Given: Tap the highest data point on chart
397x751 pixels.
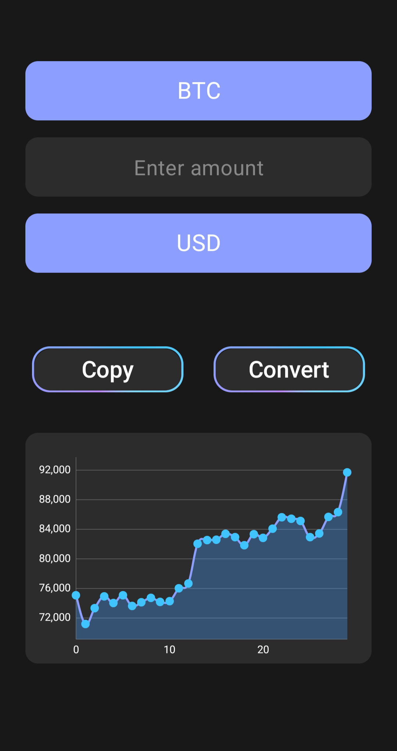Looking at the screenshot, I should 347,472.
